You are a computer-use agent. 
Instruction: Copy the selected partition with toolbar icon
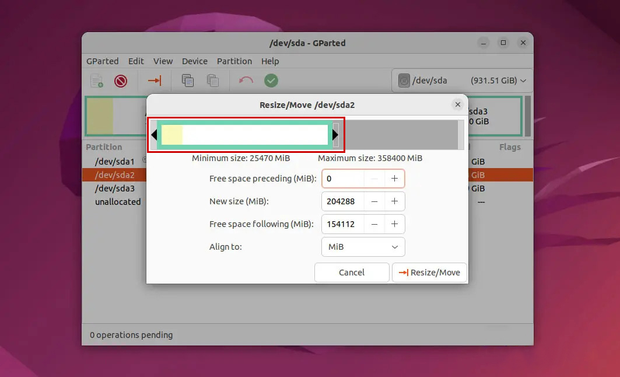[187, 81]
